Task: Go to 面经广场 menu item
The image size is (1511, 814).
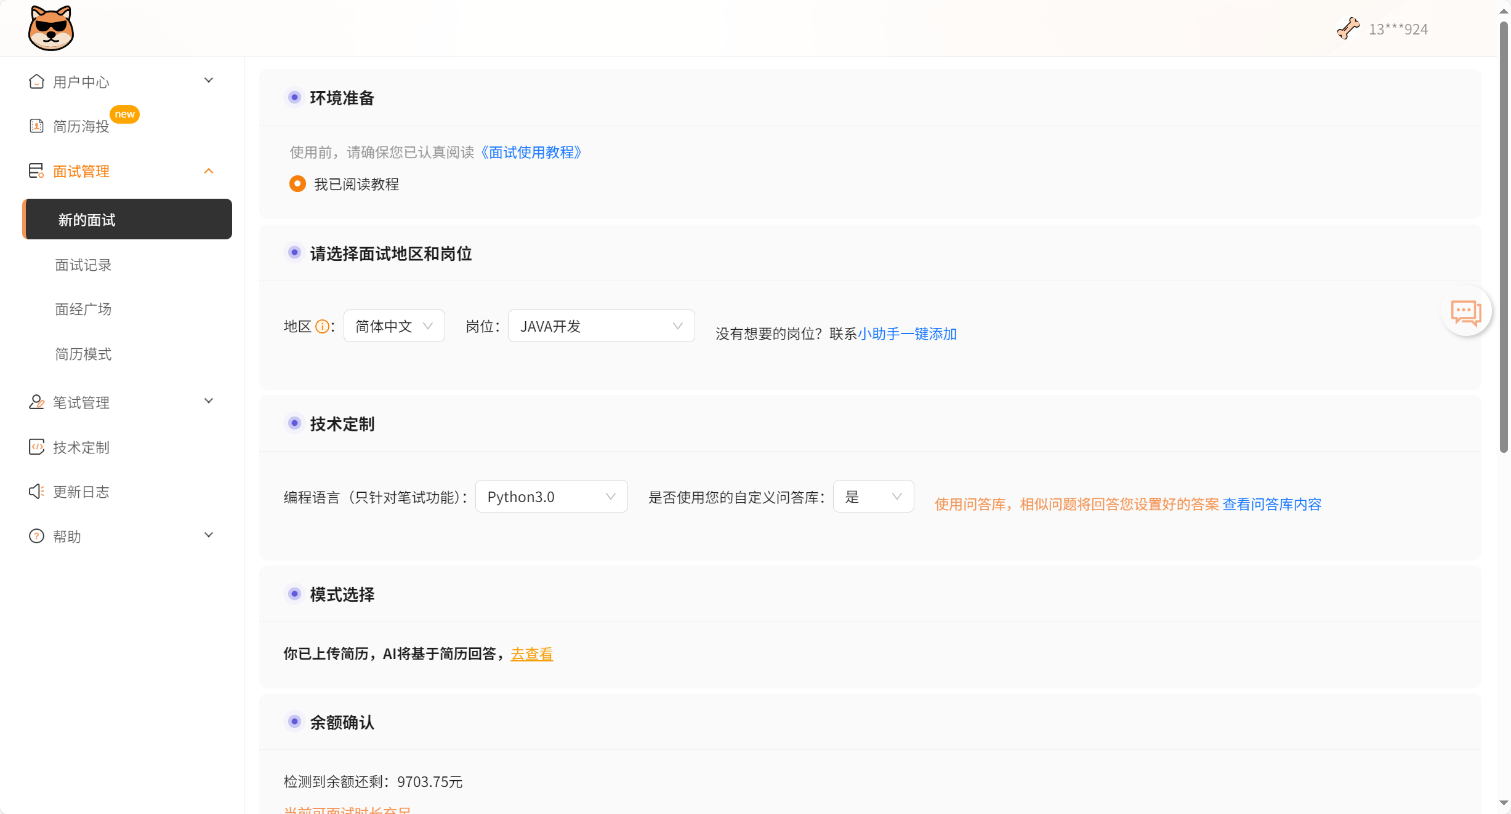Action: (83, 309)
